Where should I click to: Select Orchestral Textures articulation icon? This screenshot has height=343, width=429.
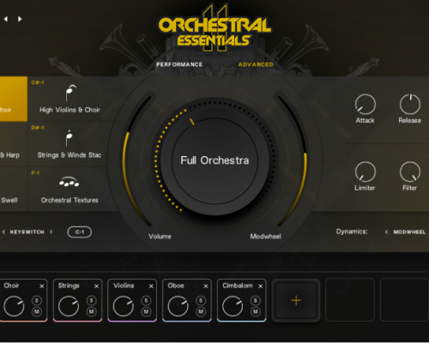tap(69, 182)
